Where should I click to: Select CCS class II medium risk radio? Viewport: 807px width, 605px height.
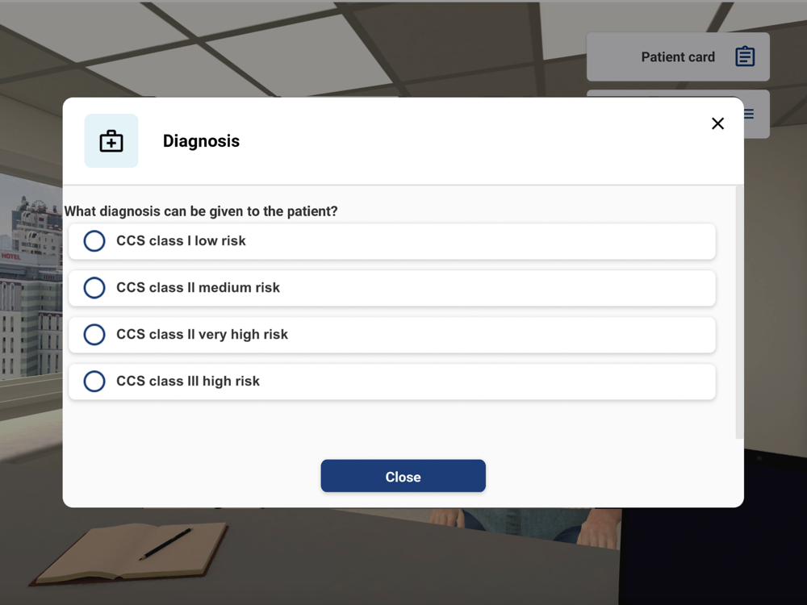pos(94,288)
